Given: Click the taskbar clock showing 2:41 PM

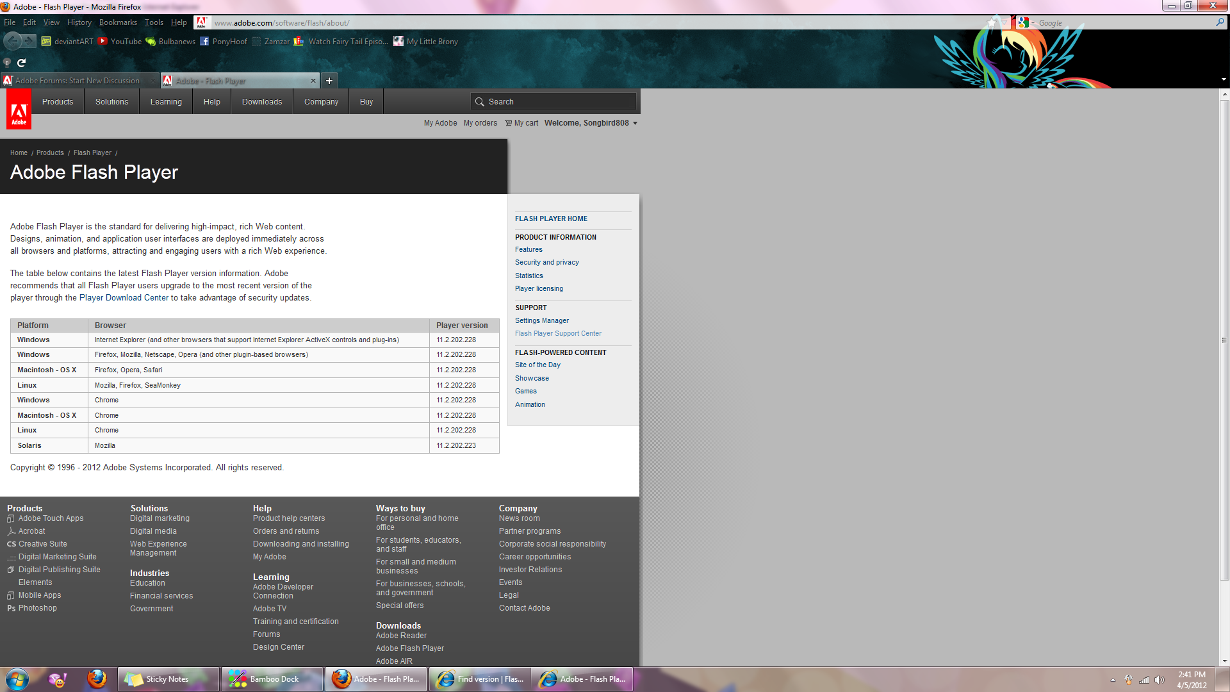Looking at the screenshot, I should pos(1191,680).
